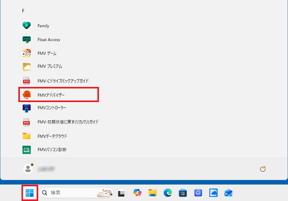
Task: Launch FMVパソコン診断 green icon
Action: tap(27, 150)
